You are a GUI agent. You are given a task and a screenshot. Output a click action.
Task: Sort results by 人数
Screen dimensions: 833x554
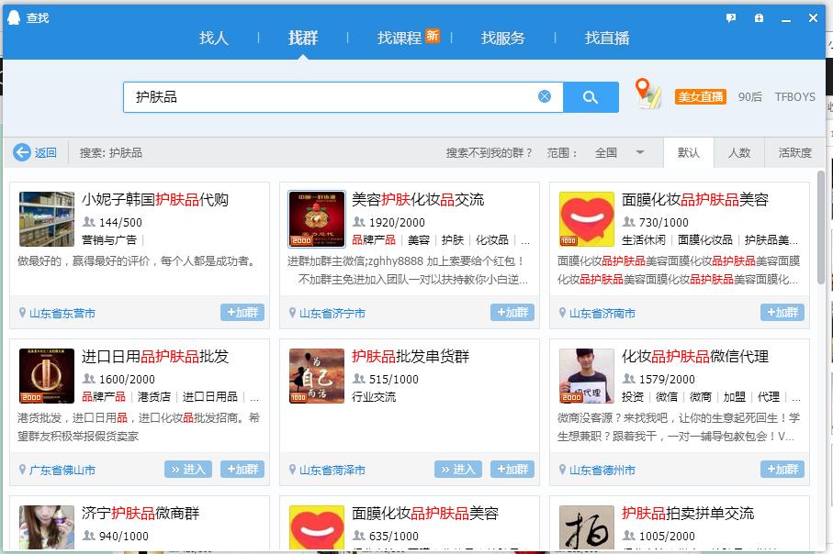pos(739,153)
